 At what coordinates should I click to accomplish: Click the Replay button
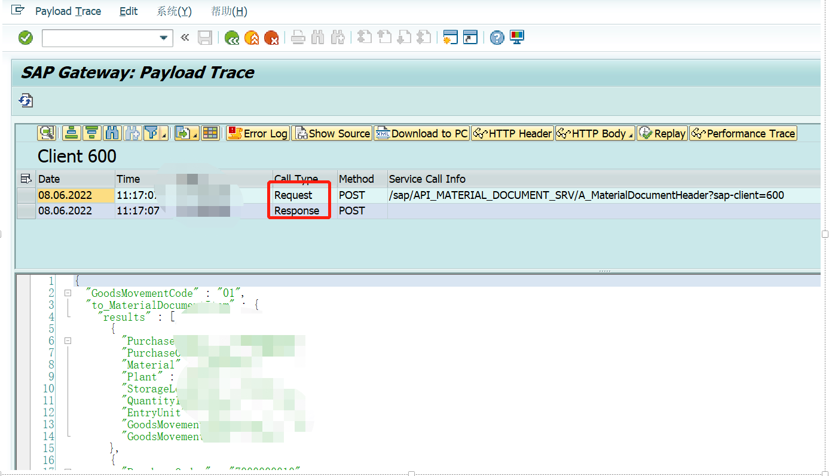pyautogui.click(x=662, y=133)
